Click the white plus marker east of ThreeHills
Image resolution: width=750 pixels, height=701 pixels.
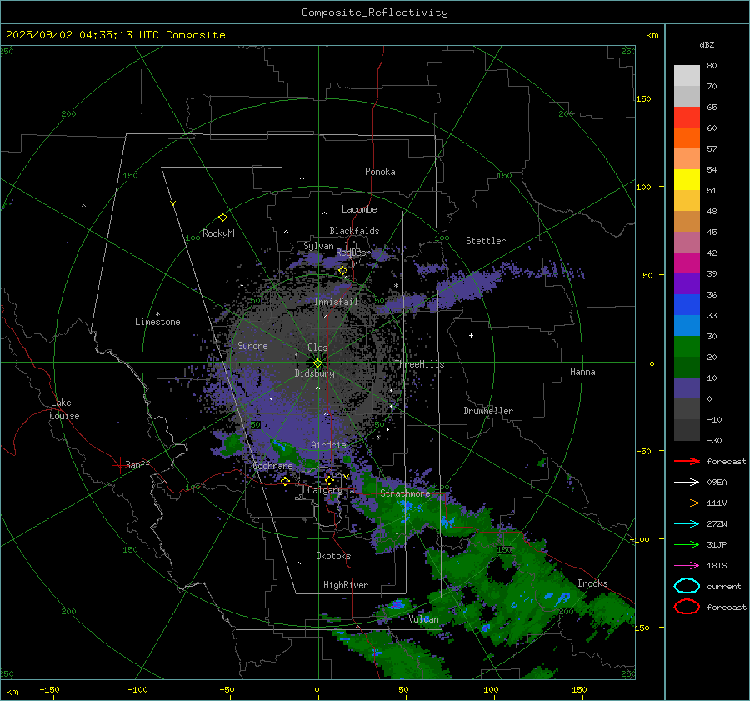click(471, 335)
